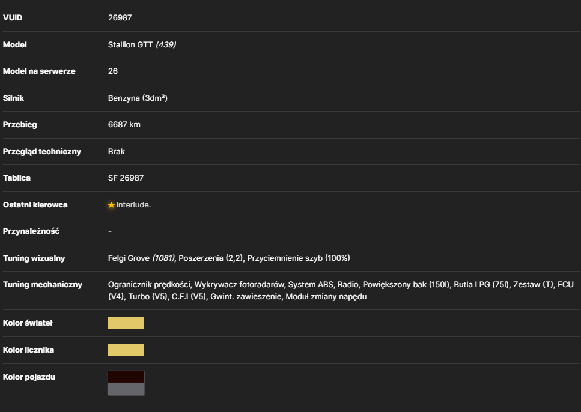Click the Kolor licznika yellow swatch
The image size is (581, 412).
tap(126, 350)
